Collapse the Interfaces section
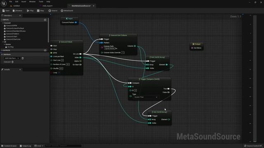Image resolution: width=264 pixels, height=148 pixels. [x=2, y=54]
